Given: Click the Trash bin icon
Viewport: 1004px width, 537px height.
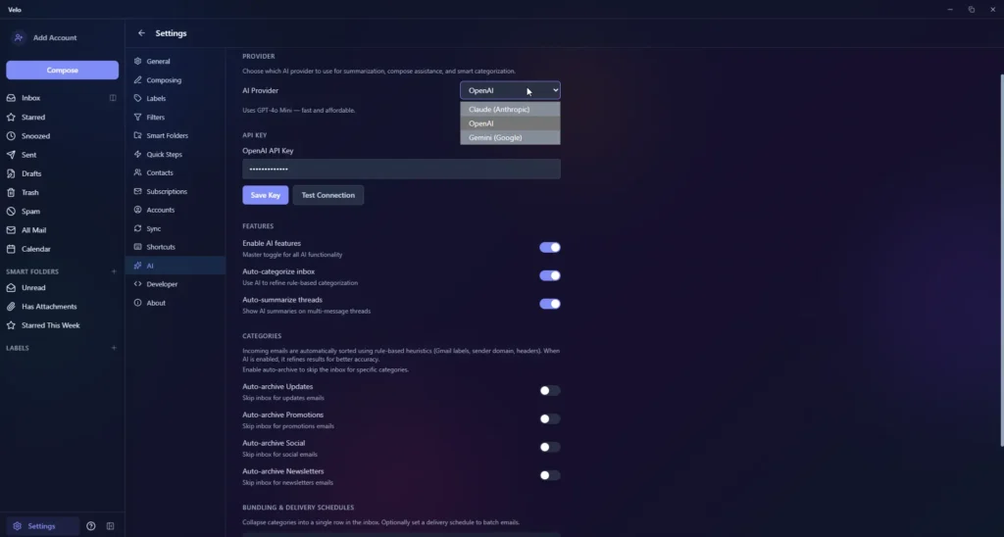Looking at the screenshot, I should [11, 192].
